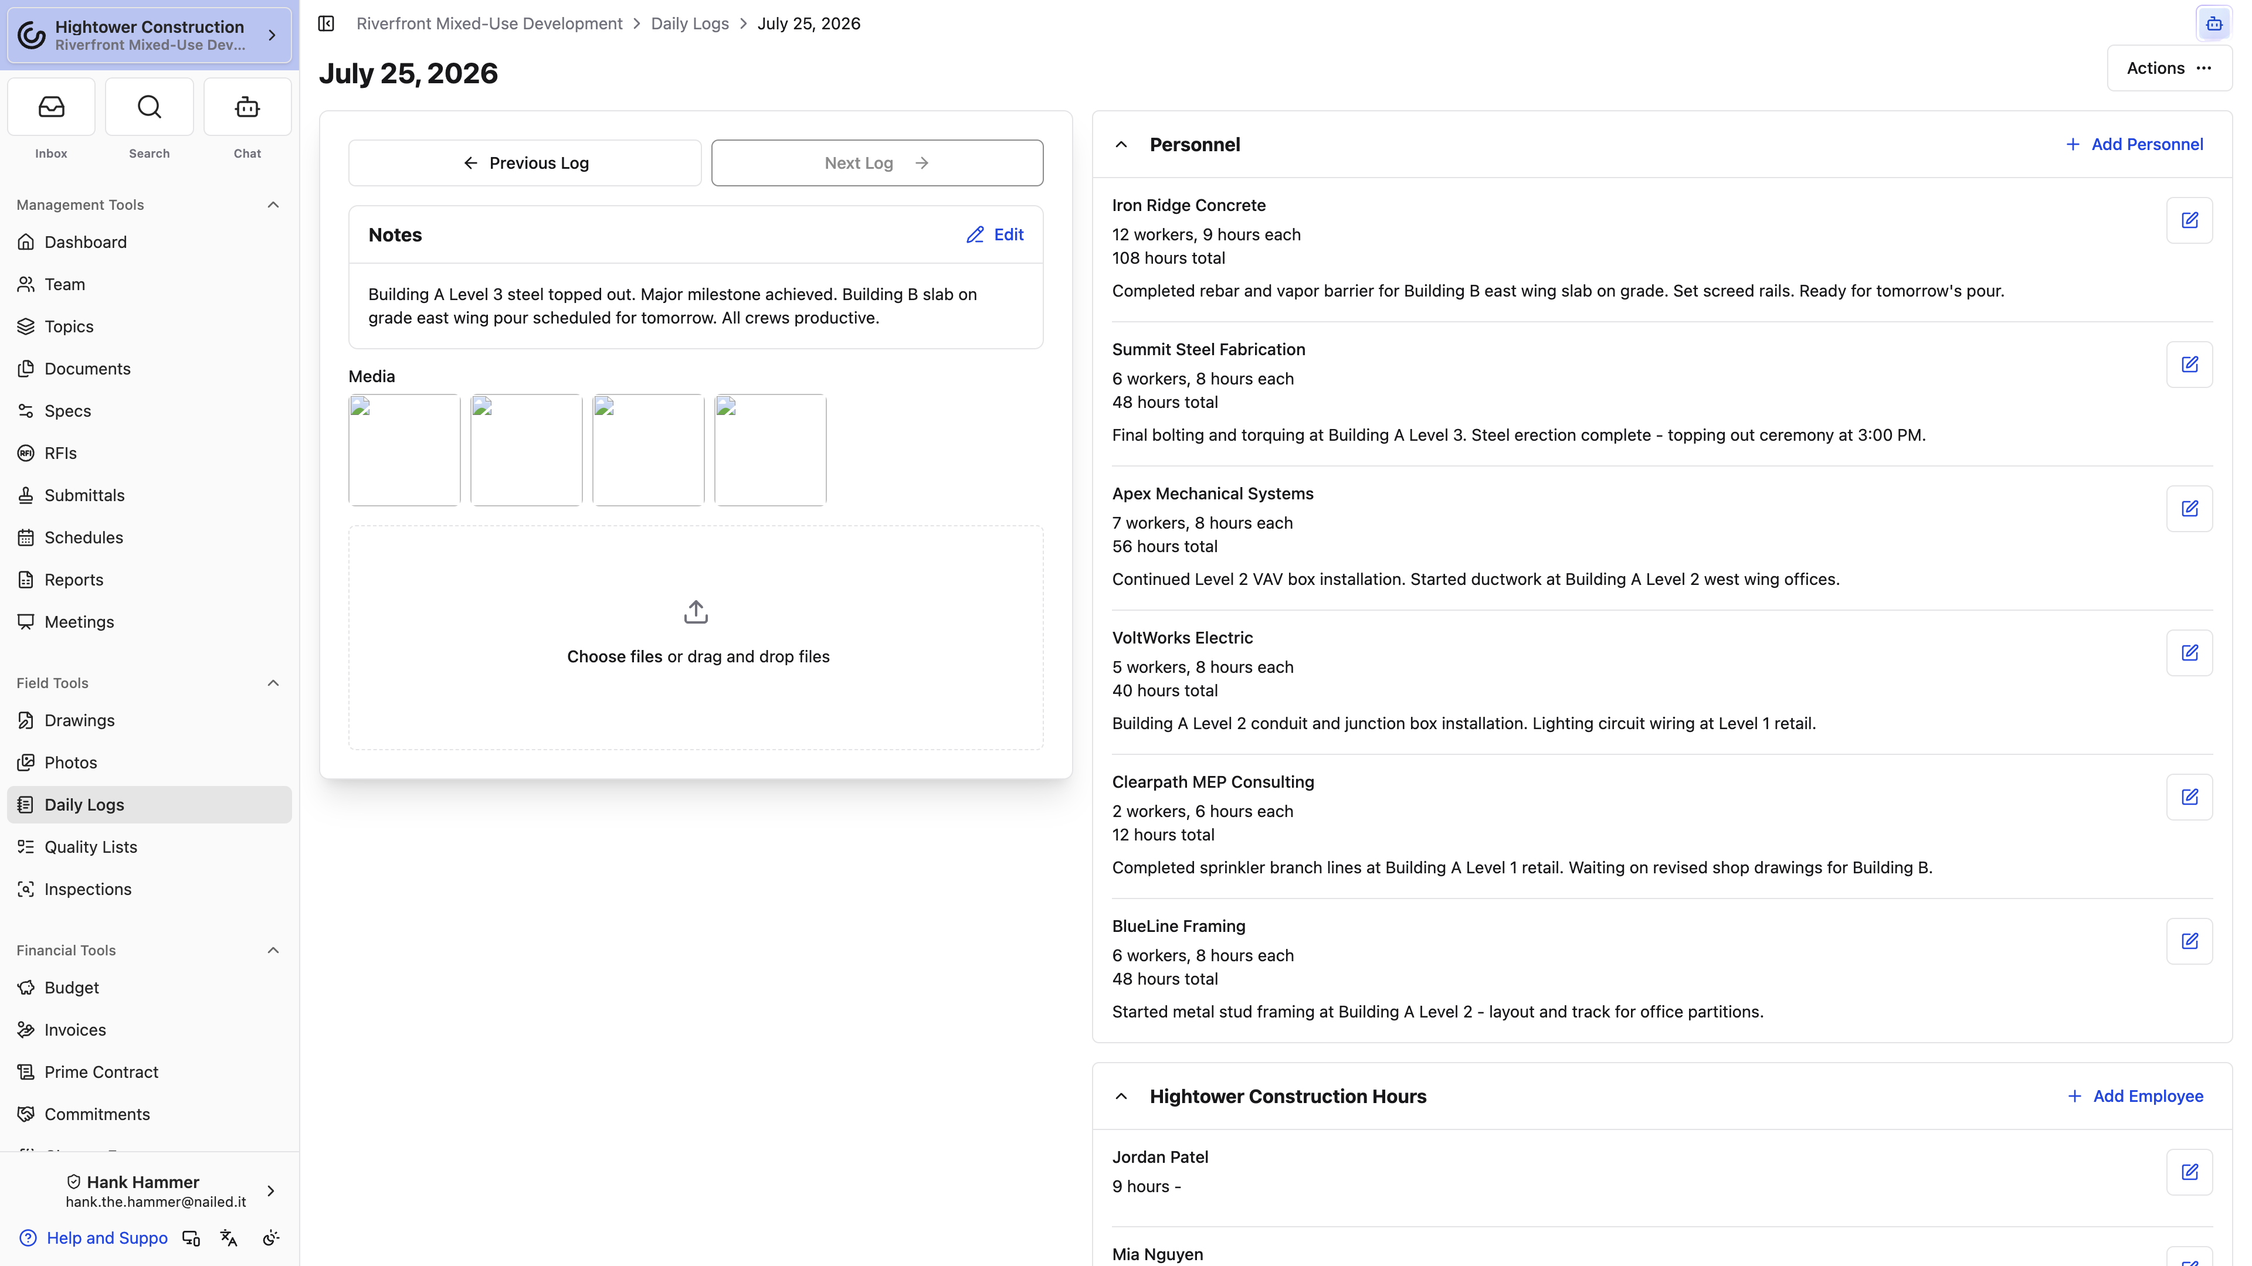Viewport: 2252px width, 1266px height.
Task: Open RFIs in the sidebar
Action: (150, 454)
